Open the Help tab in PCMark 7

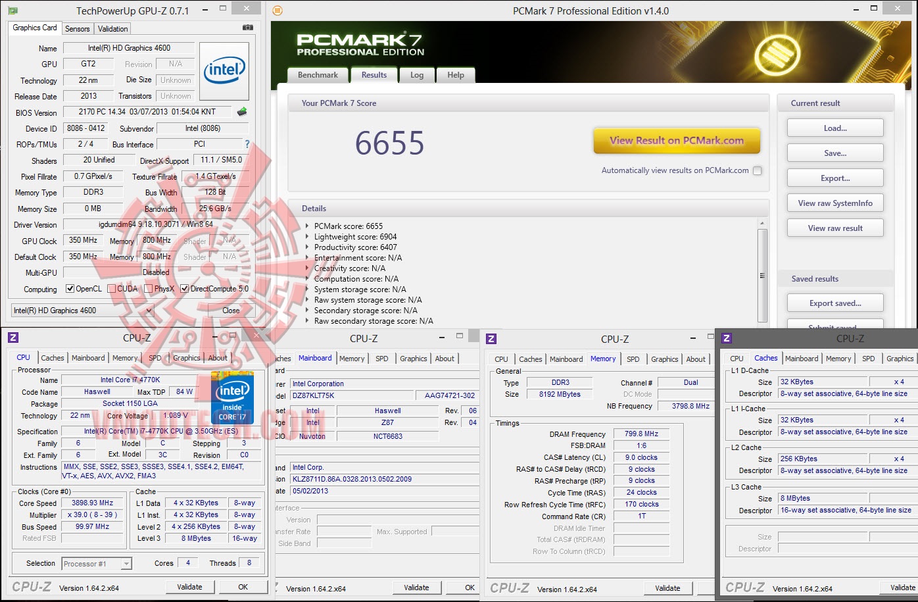click(456, 75)
